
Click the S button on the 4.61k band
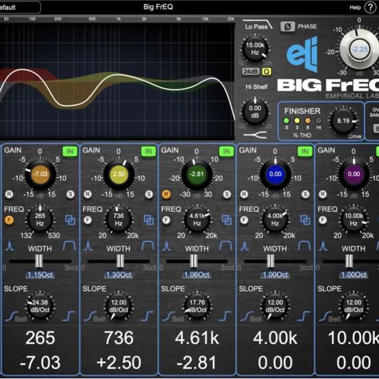pyautogui.click(x=227, y=194)
